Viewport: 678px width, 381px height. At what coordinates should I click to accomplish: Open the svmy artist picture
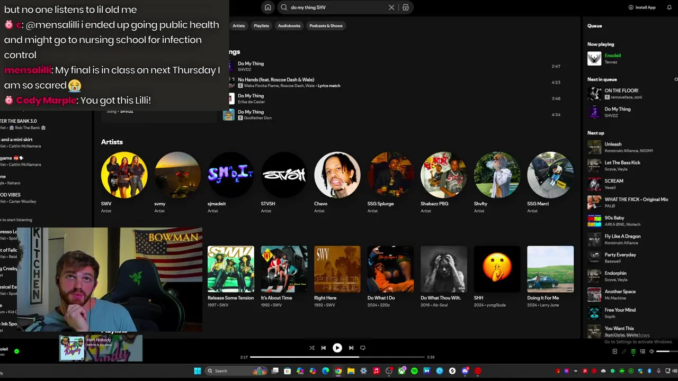177,175
